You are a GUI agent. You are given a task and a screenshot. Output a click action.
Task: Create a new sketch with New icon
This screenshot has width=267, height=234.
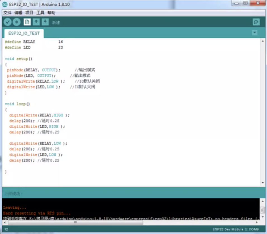click(27, 22)
